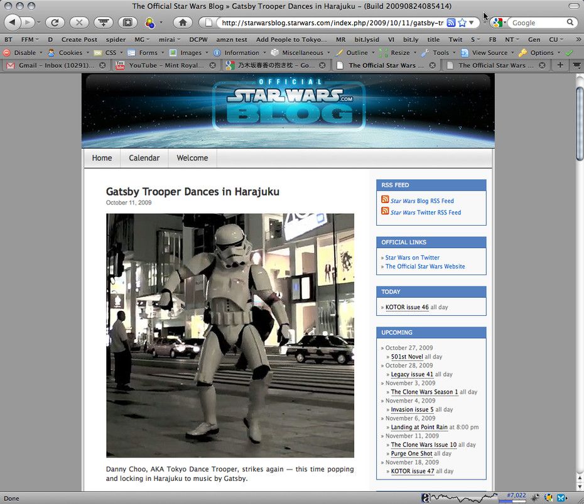Click the bookmarks star toolbar button
This screenshot has width=584, height=504.
[127, 23]
